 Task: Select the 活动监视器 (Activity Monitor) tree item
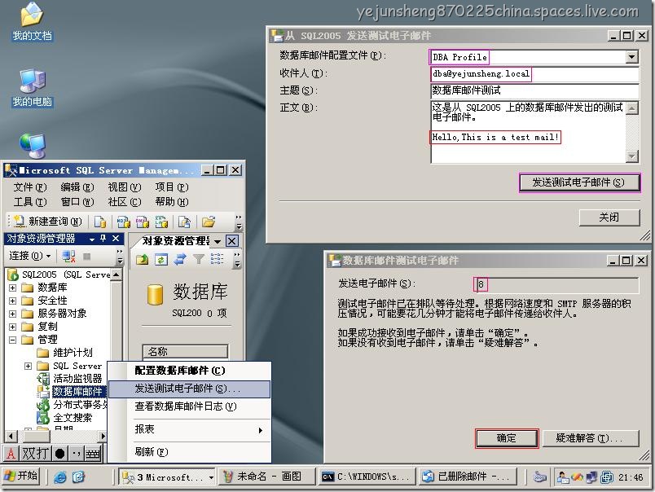coord(77,379)
